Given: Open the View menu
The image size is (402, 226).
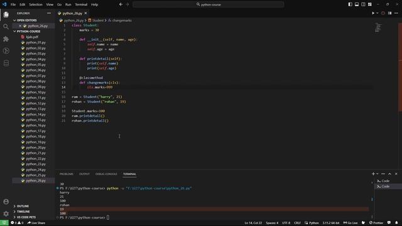Looking at the screenshot, I should point(50,4).
